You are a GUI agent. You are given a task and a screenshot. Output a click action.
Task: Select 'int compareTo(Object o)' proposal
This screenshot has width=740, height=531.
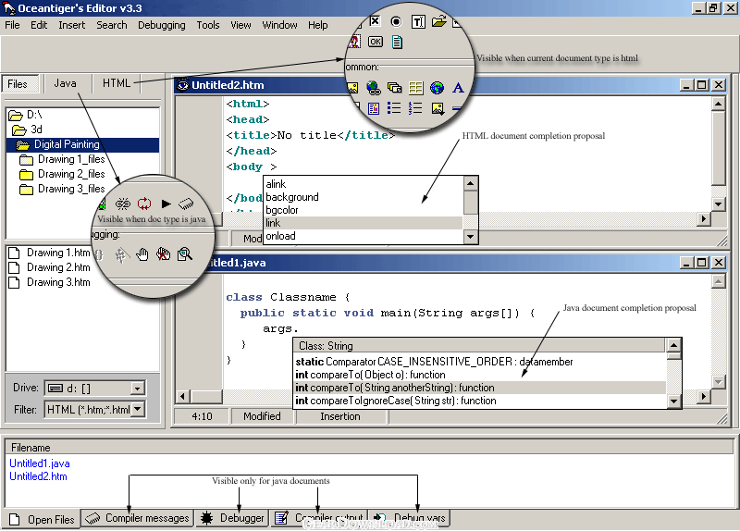[480, 375]
